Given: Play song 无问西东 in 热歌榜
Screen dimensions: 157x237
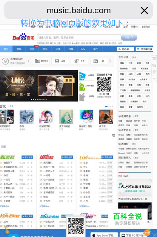Looking at the screenshot, I should pyautogui.click(x=68, y=163).
